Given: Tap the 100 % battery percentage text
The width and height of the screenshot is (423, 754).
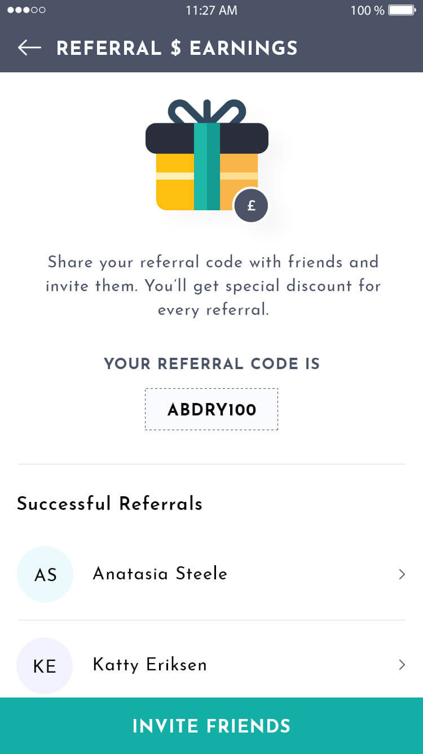Looking at the screenshot, I should (x=367, y=10).
